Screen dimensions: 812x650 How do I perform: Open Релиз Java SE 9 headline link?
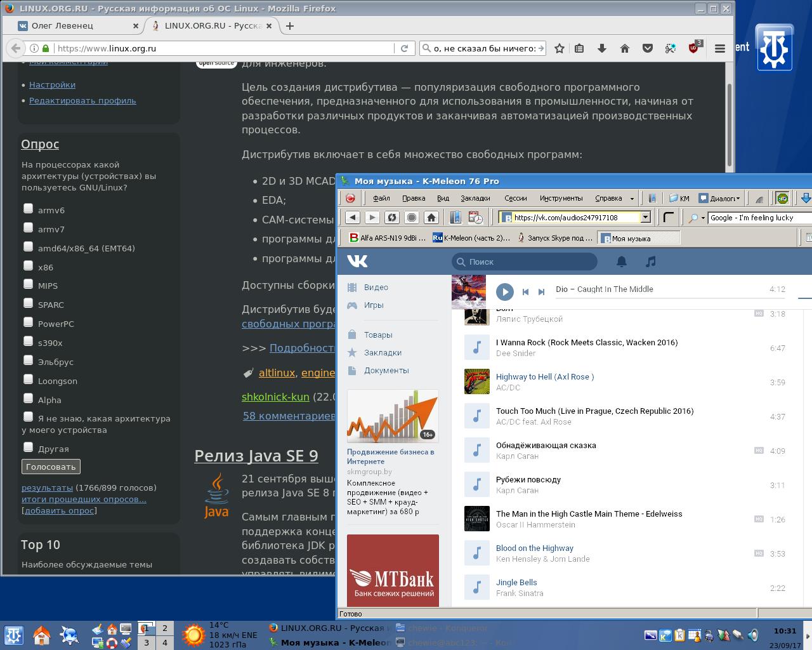tap(256, 456)
